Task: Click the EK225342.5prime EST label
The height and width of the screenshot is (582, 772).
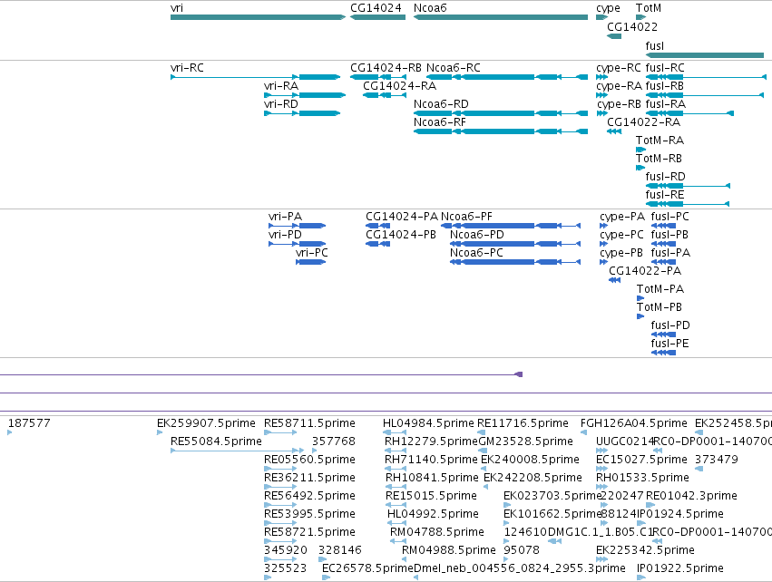Action: point(646,550)
